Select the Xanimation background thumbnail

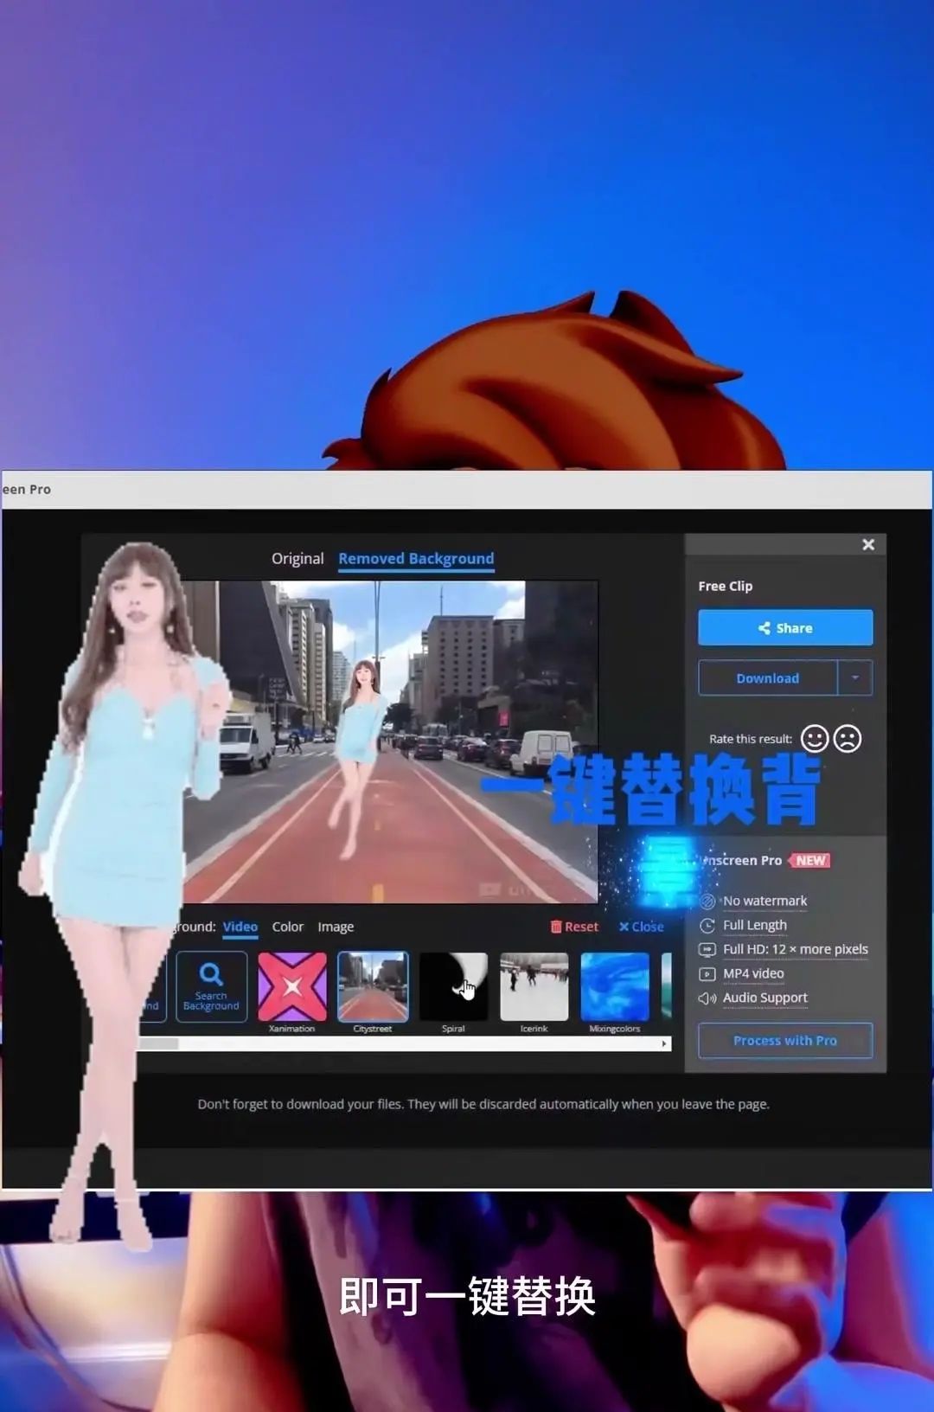click(292, 986)
